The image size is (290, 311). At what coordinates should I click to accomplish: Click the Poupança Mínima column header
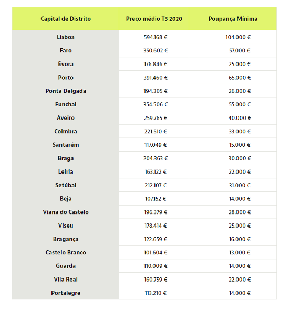[x=233, y=19]
